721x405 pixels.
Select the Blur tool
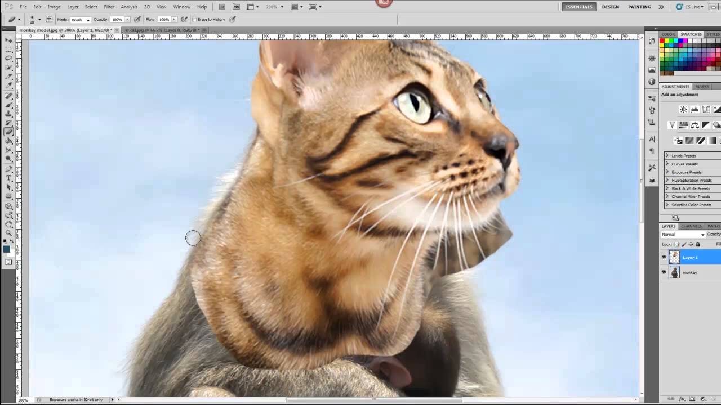(x=8, y=150)
